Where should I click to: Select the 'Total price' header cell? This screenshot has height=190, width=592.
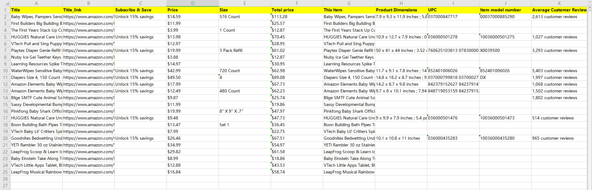[x=297, y=10]
